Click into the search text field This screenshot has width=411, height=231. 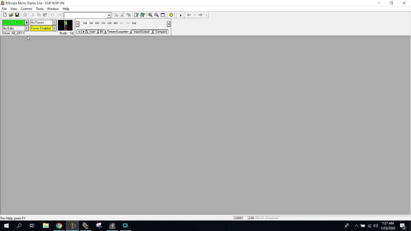click(x=85, y=15)
